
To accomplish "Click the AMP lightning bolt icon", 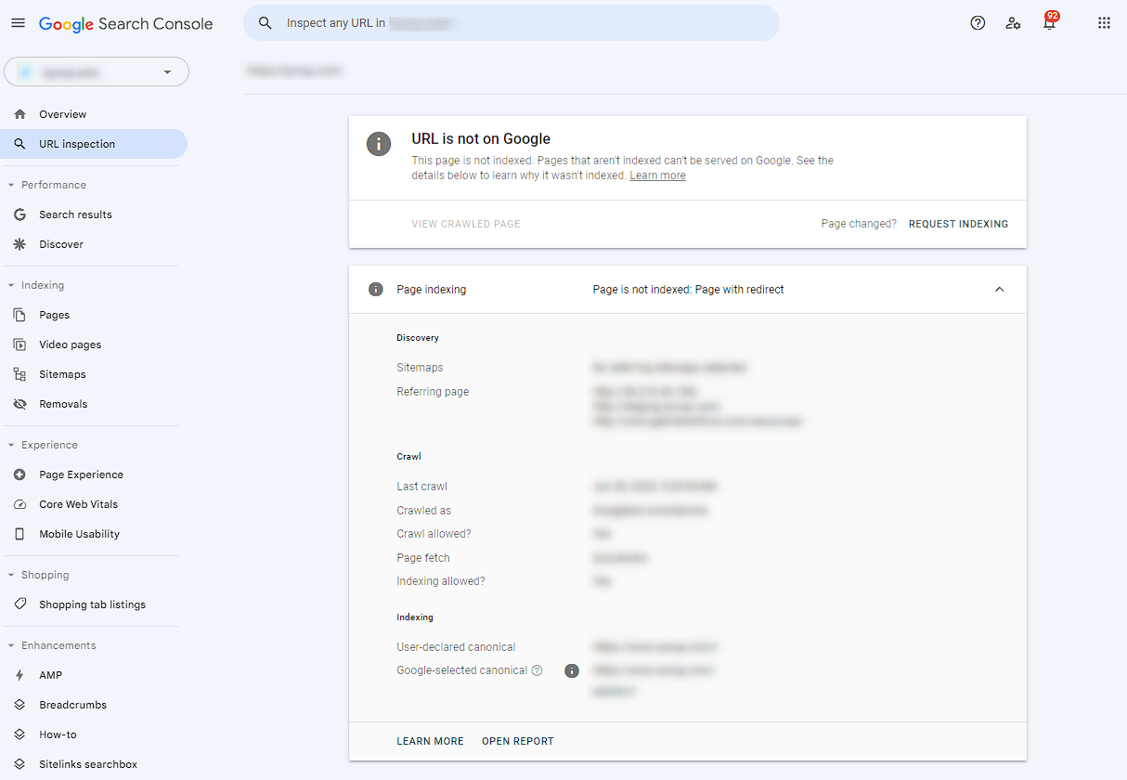I will click(x=20, y=675).
